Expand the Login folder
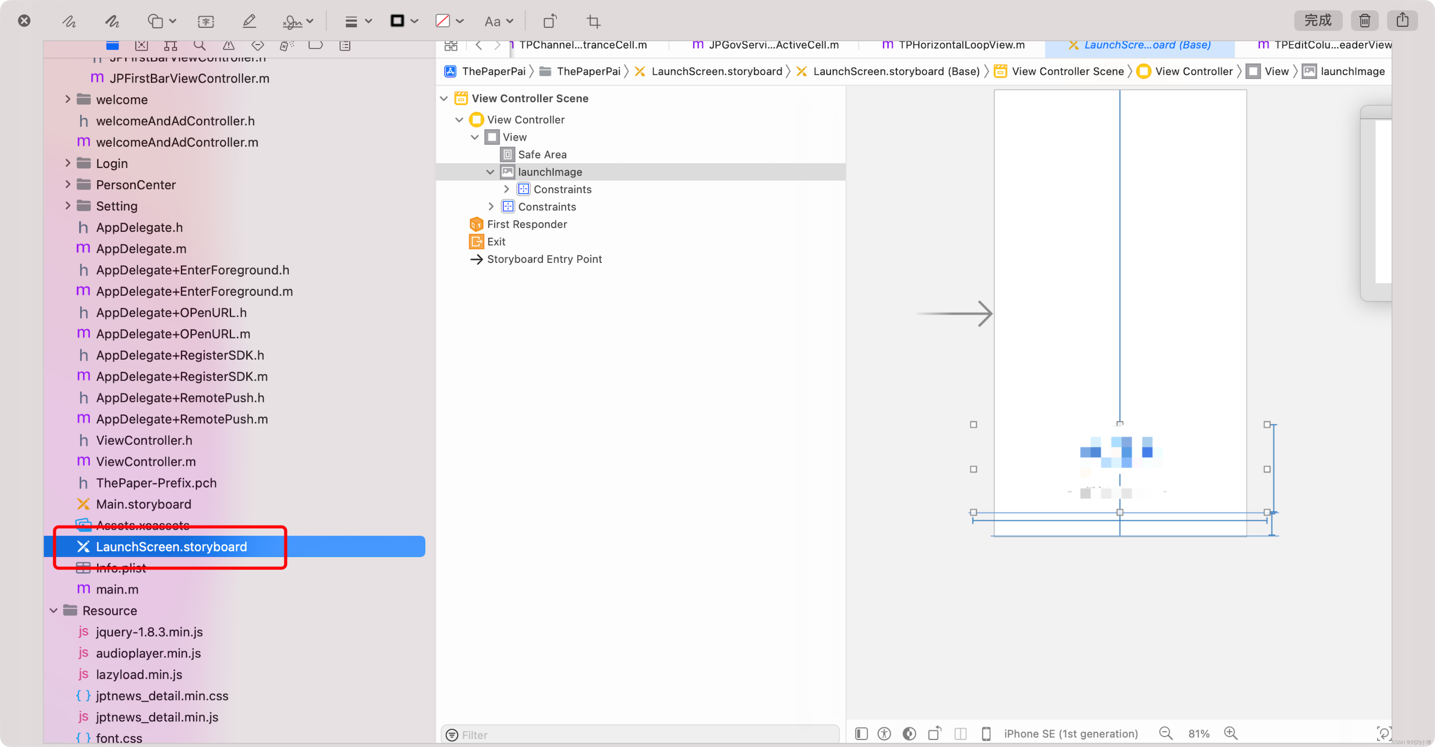1435x747 pixels. (x=68, y=163)
